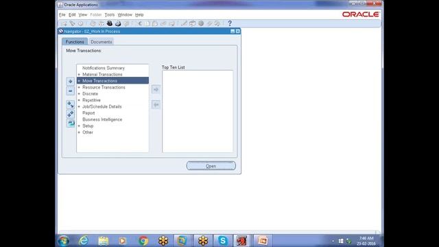Switch to the Documents tab
Screen dimensions: 439x247
point(101,42)
